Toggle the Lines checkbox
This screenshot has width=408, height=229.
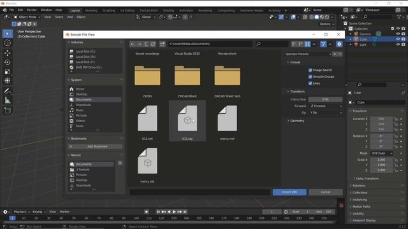[x=310, y=83]
